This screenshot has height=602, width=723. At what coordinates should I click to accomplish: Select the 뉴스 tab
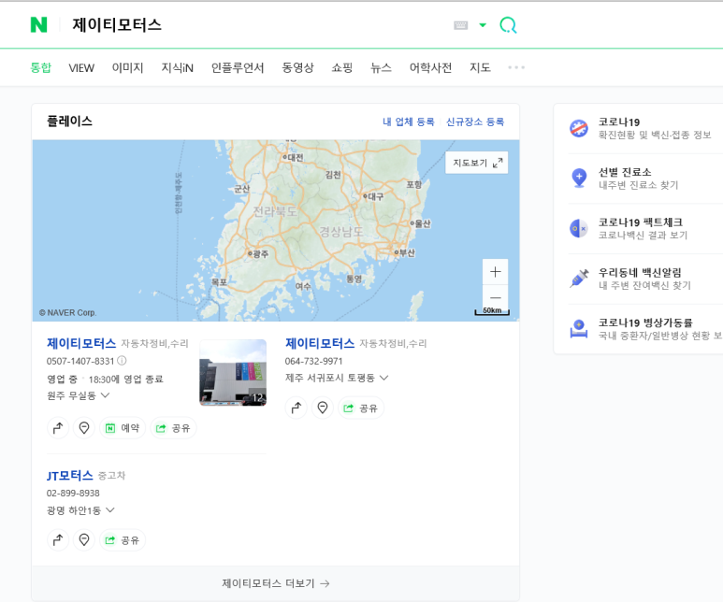(x=381, y=67)
